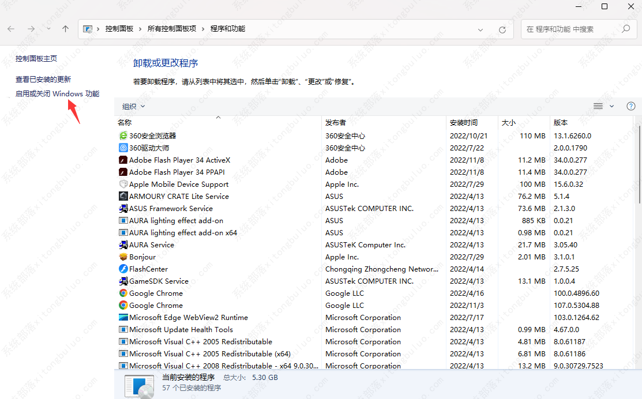
Task: Open 启用或关闭 Windows 功能 link
Action: click(57, 93)
